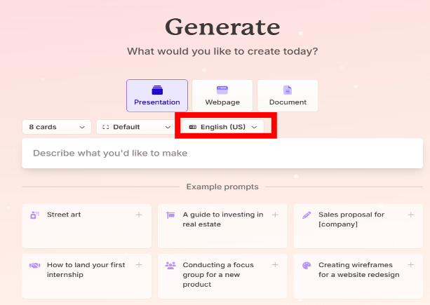This screenshot has height=305, width=430.
Task: Open the 8 cards dropdown
Action: (x=56, y=127)
